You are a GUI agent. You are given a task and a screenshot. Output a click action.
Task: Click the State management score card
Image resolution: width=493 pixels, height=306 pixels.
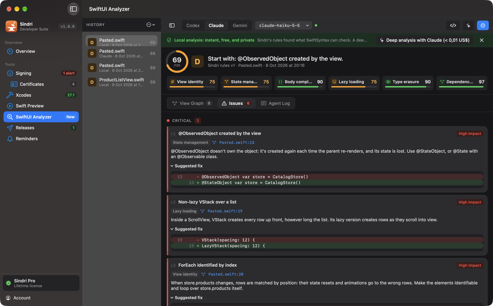[x=246, y=83]
